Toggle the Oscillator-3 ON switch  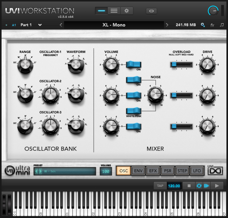(134, 126)
